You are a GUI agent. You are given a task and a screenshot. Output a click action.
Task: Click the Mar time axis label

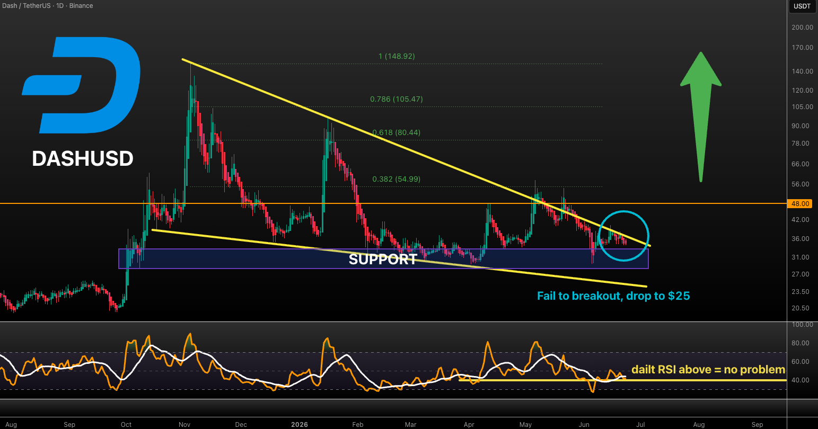coord(411,425)
